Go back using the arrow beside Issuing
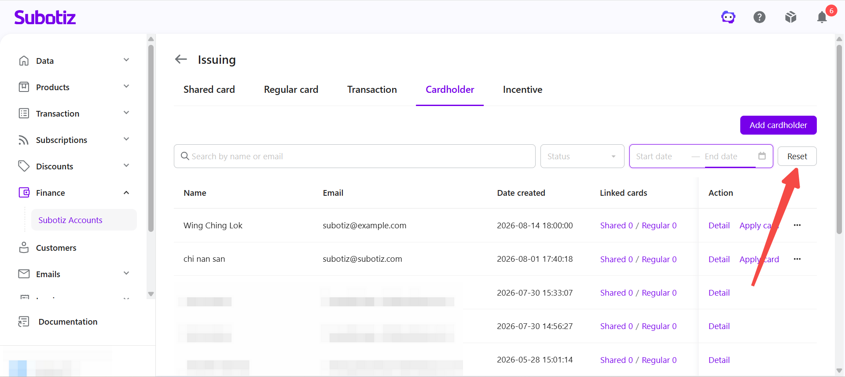Viewport: 845px width, 377px height. click(x=181, y=59)
